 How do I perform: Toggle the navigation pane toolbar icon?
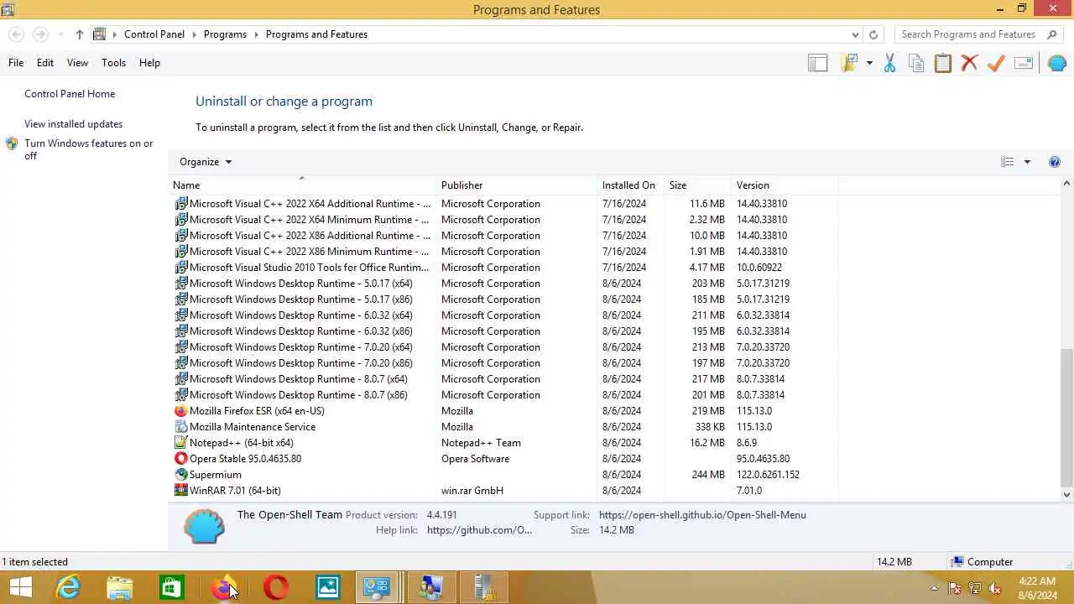click(817, 63)
